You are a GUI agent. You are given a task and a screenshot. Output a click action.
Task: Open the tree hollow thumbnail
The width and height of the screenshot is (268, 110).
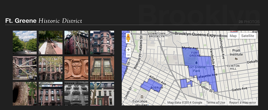[x=25, y=94]
